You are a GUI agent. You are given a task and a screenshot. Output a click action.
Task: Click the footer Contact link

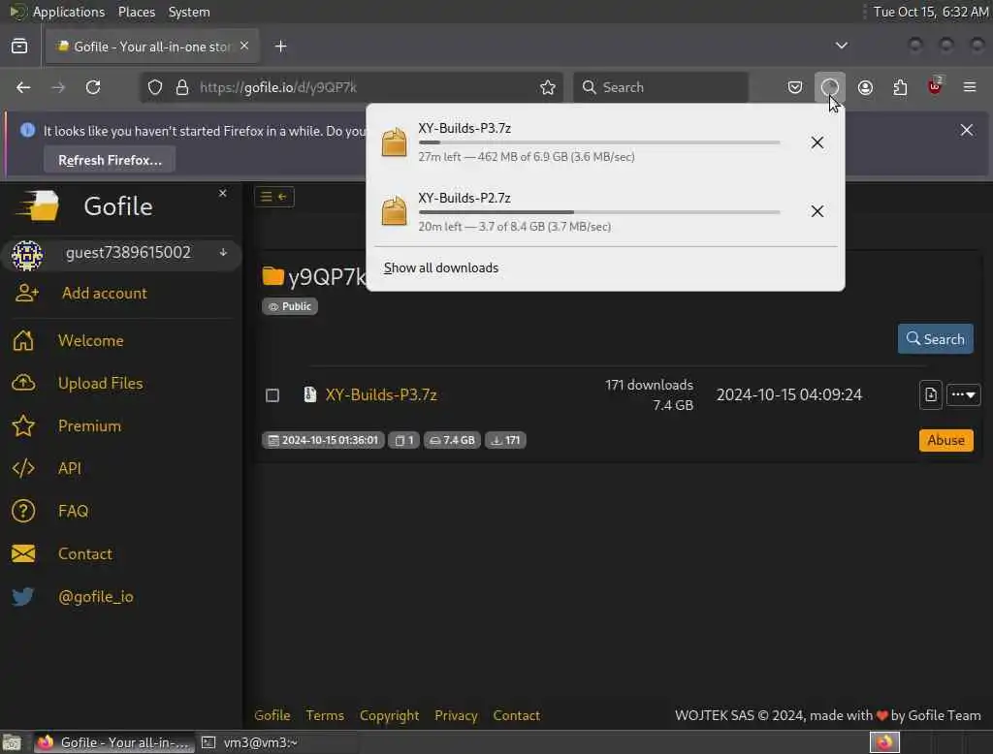point(516,715)
